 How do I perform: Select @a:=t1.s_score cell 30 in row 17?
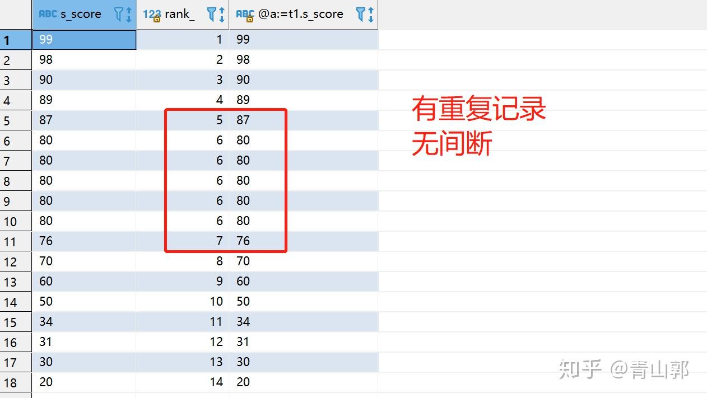pyautogui.click(x=304, y=362)
